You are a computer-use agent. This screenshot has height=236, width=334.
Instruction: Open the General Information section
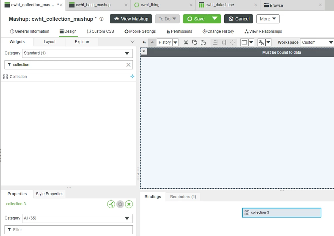pos(29,31)
